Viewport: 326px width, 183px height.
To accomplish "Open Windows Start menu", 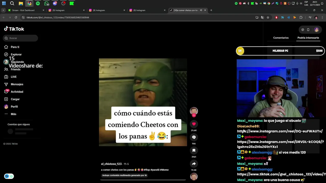I will [x=4, y=3].
